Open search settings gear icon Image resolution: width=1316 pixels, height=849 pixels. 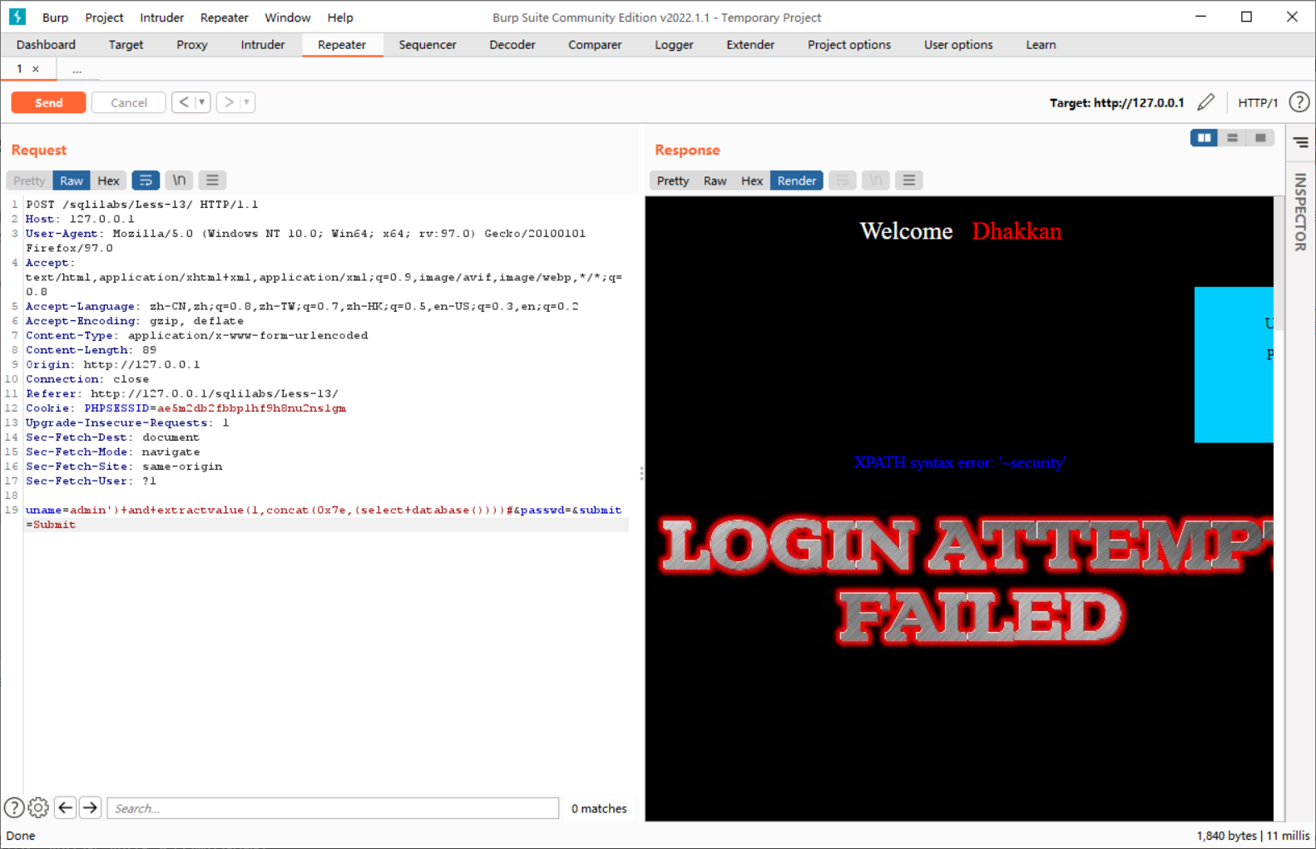38,807
